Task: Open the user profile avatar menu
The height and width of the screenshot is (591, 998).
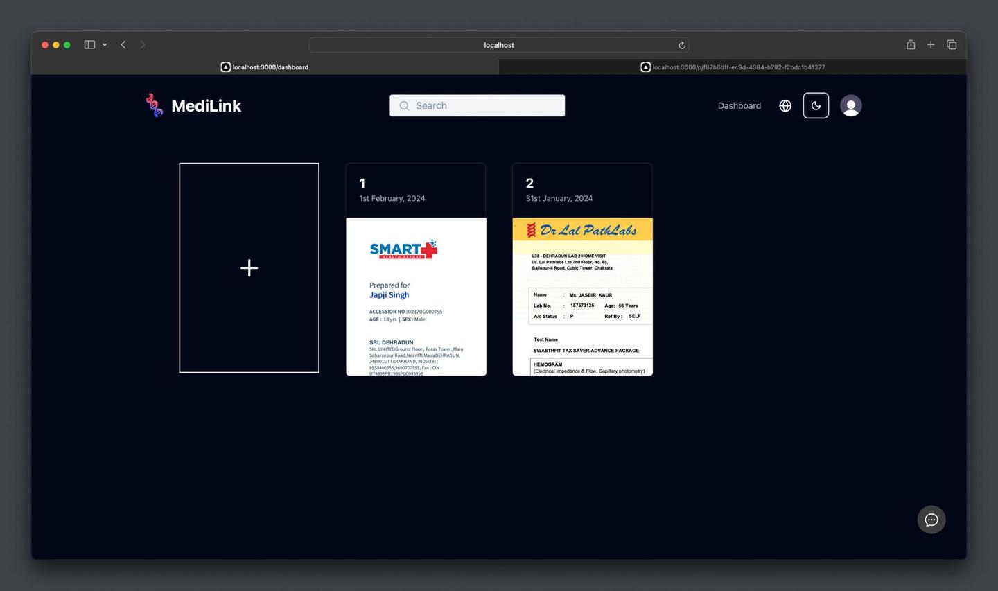Action: (851, 105)
